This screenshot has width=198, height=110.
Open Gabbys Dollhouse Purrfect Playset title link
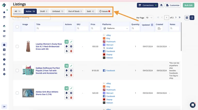48,70
